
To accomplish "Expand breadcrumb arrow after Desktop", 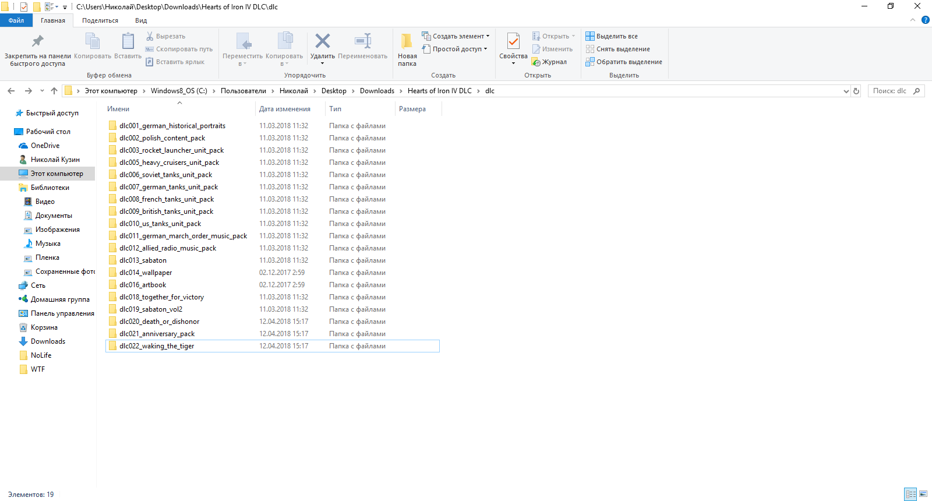I will tap(353, 91).
